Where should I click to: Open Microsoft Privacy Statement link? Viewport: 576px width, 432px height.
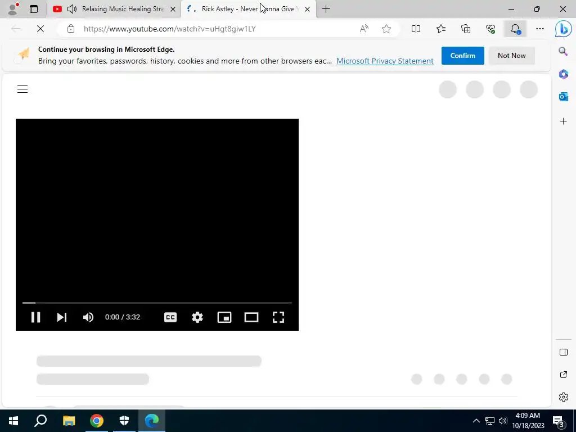(x=385, y=61)
